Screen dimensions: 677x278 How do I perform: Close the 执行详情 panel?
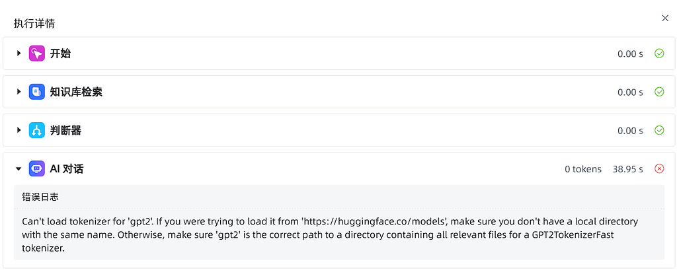tap(665, 18)
